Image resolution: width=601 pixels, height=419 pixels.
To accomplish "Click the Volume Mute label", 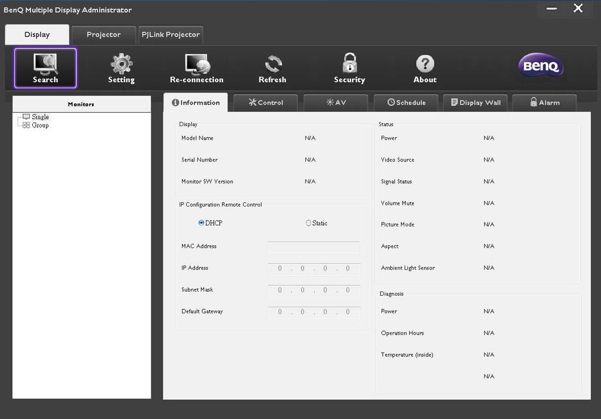I will (x=397, y=203).
